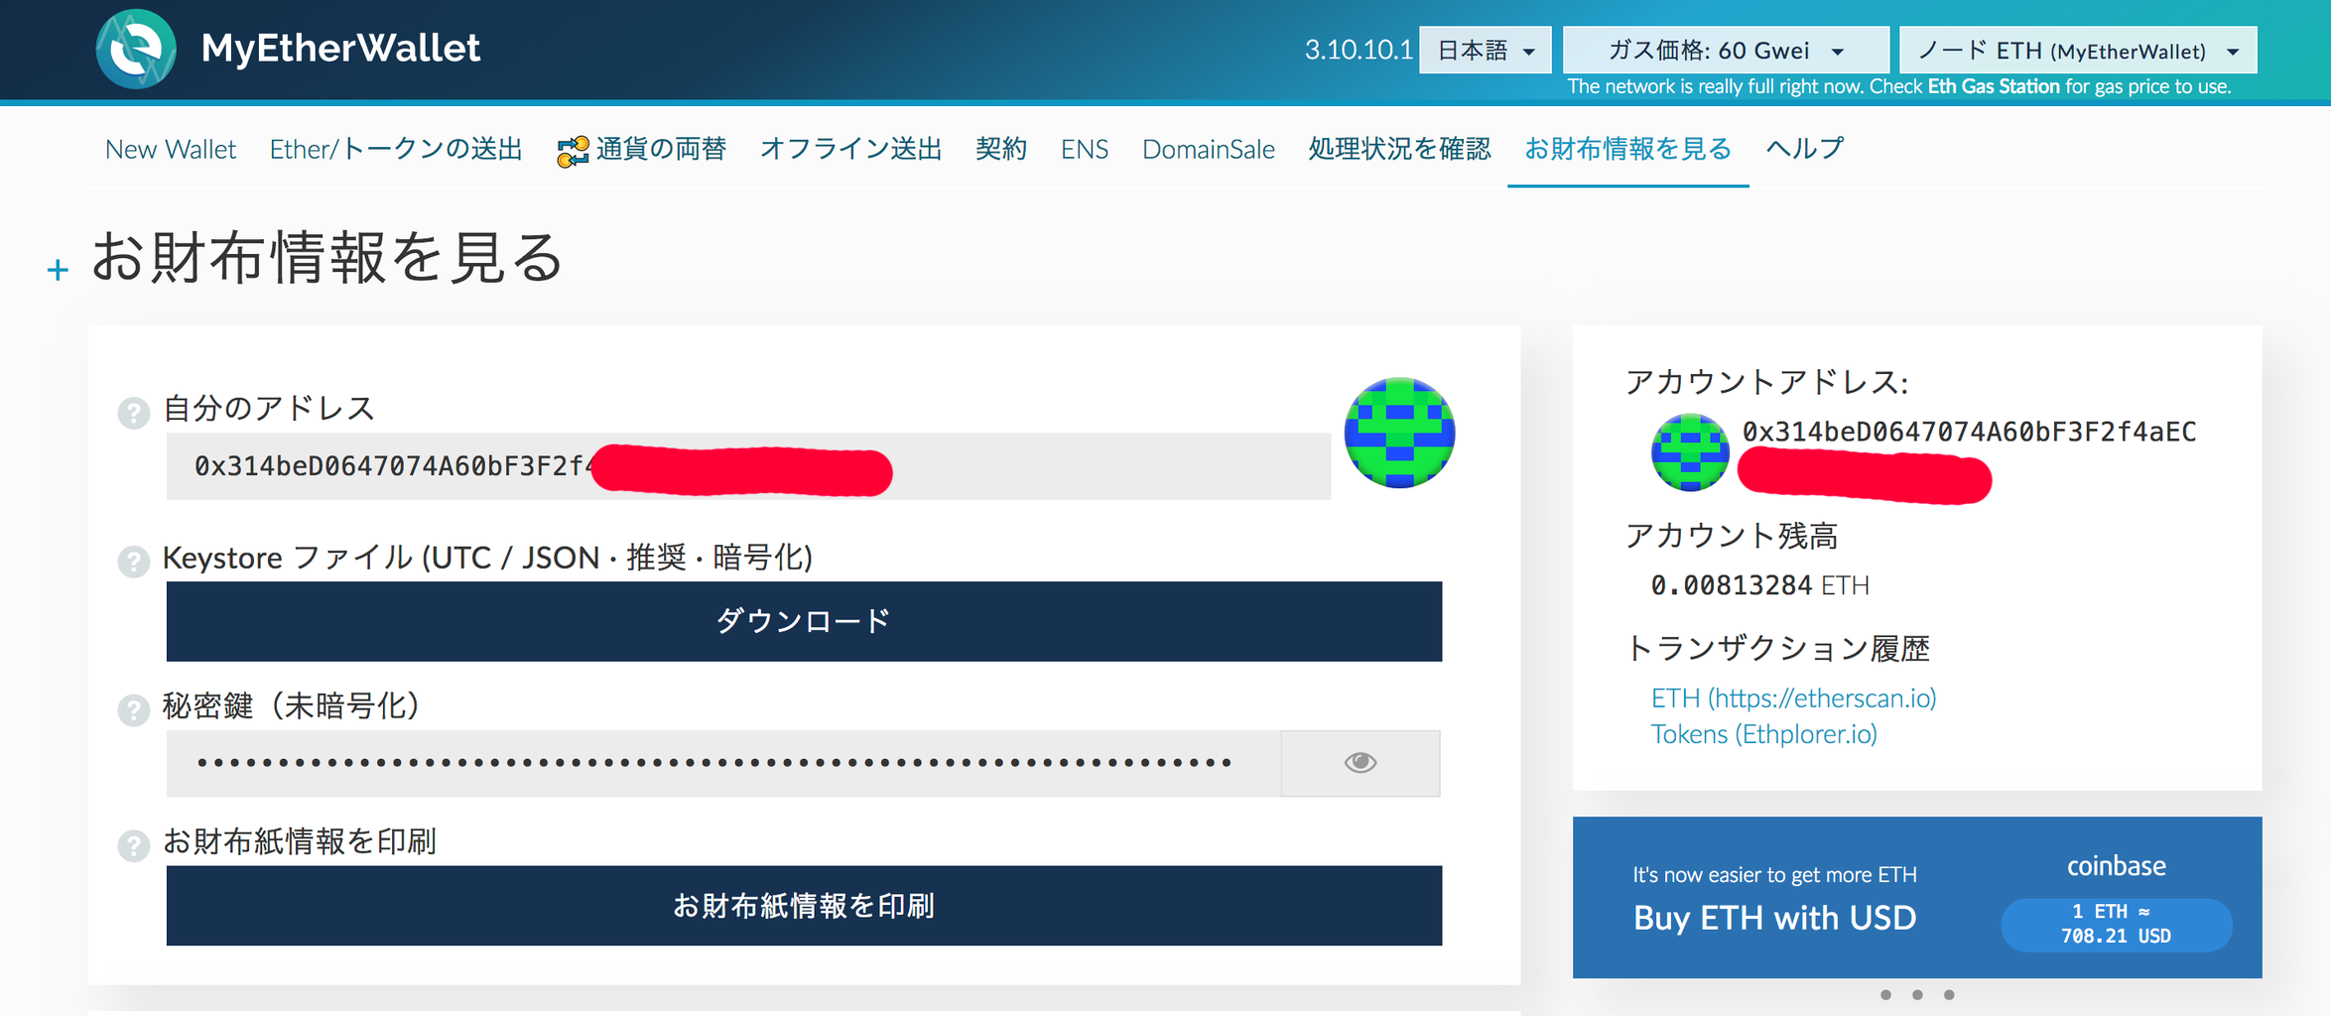Open Ether/トークンの送出 tab

pos(396,149)
